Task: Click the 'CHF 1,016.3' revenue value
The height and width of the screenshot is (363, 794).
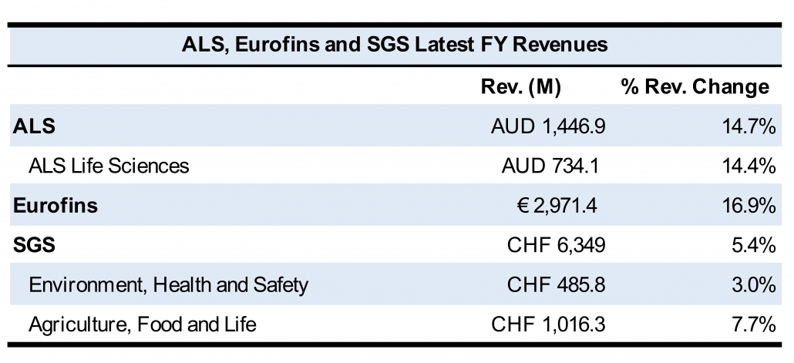Action: (548, 324)
